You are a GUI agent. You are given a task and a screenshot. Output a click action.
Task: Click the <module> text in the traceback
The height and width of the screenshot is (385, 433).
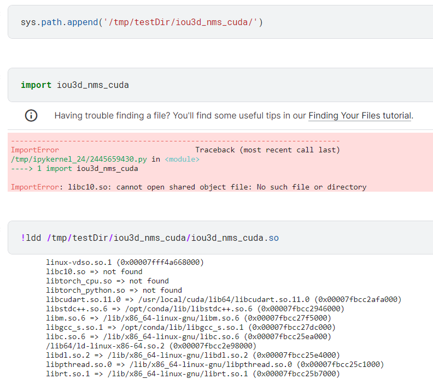pos(182,159)
